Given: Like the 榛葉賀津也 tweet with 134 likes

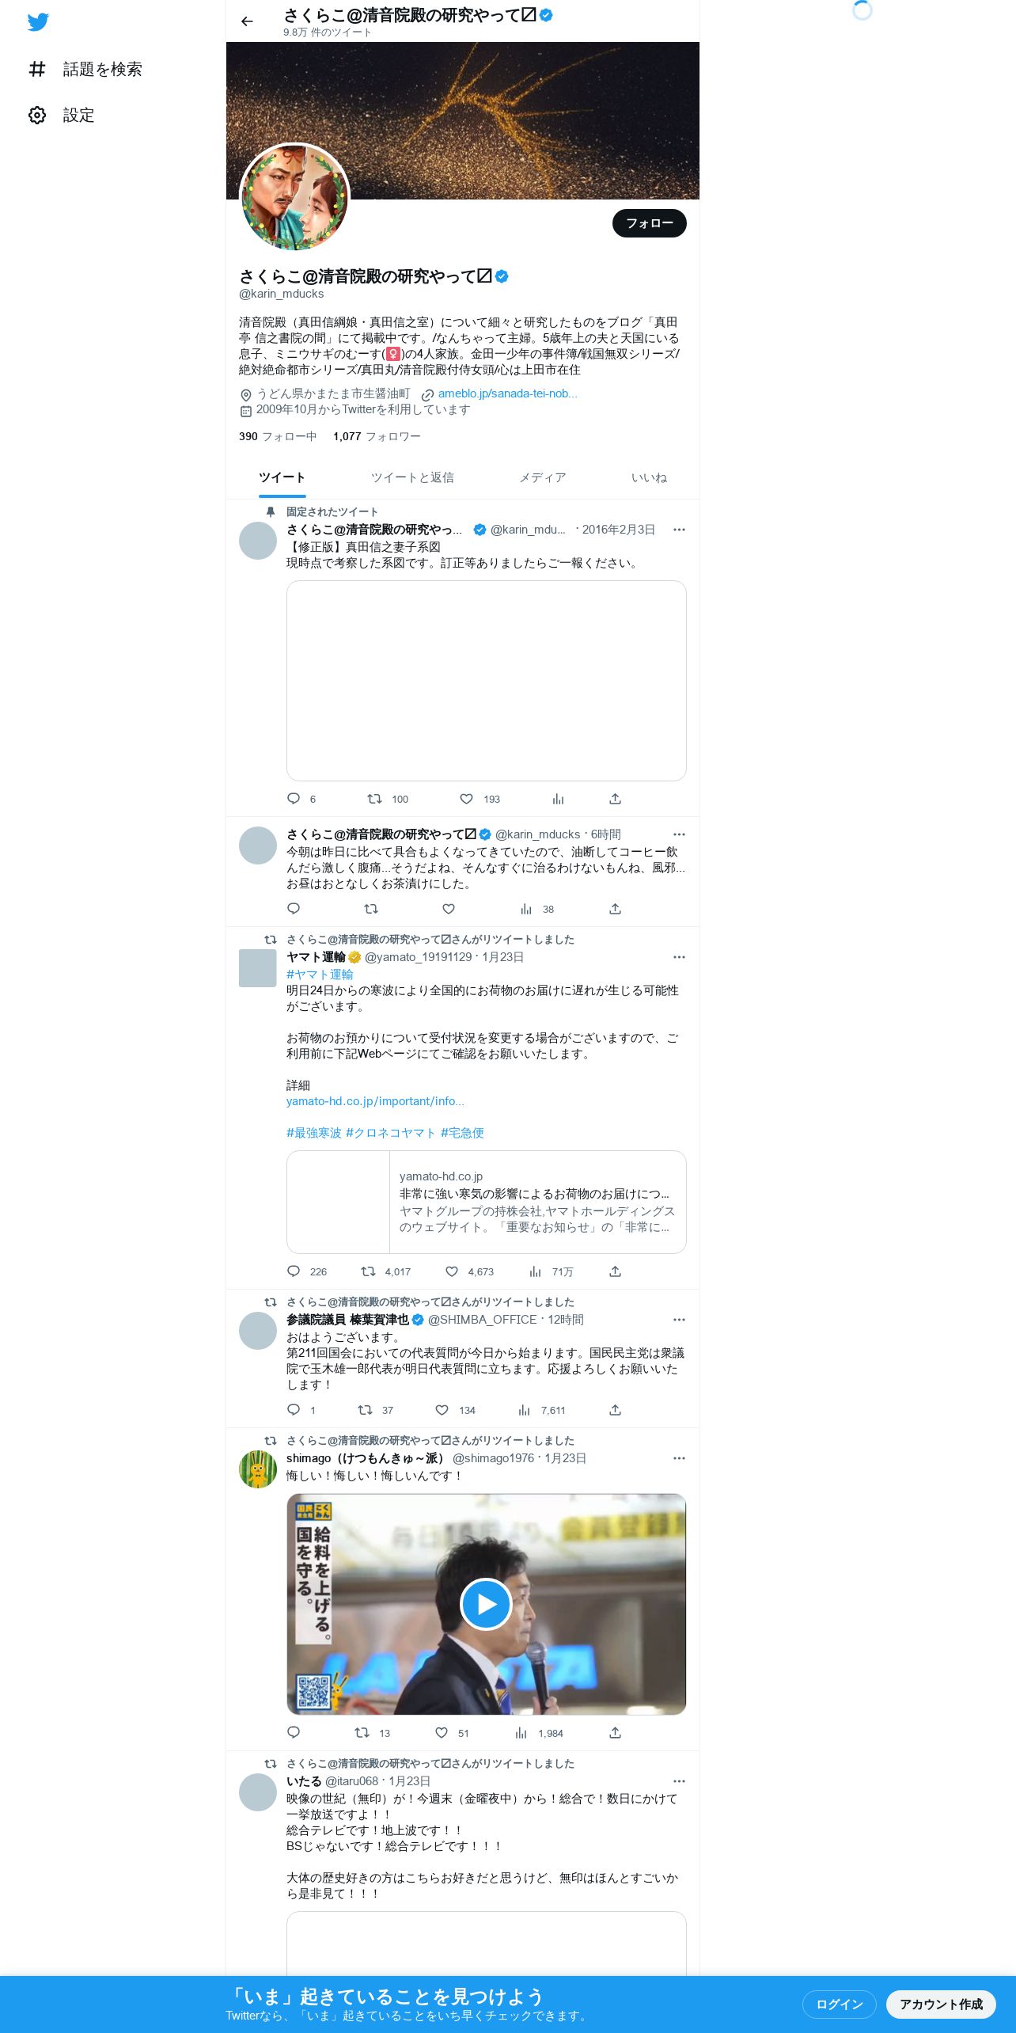Looking at the screenshot, I should click(442, 1410).
